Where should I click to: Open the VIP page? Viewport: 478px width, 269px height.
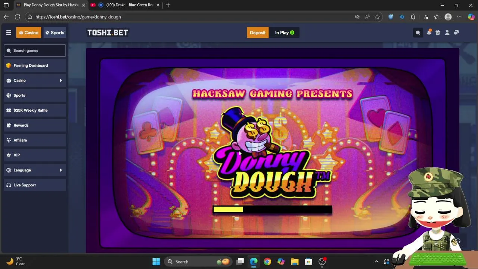tap(35, 155)
